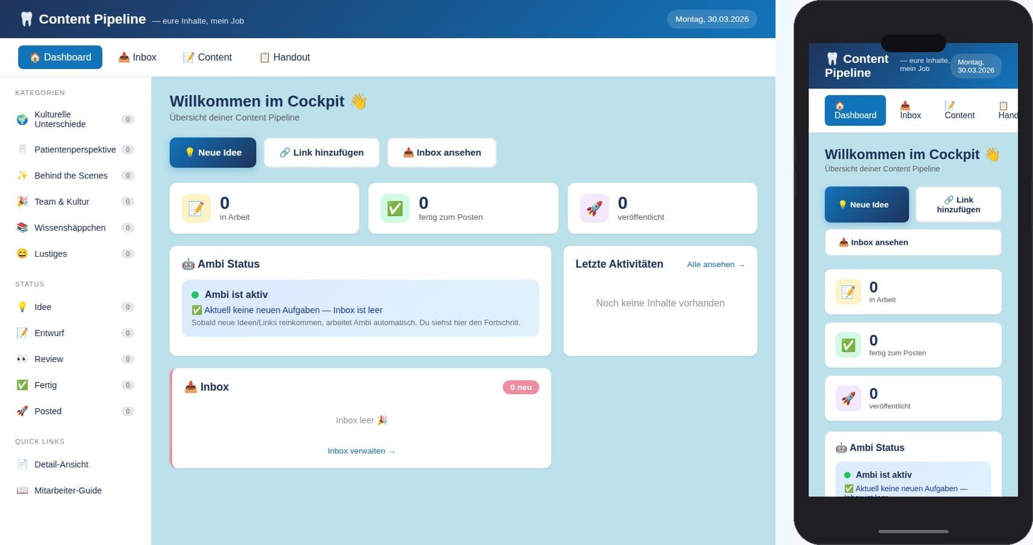Screen dimensions: 1033x545
Task: Filter by 'Kulturelle Unterschiede' category
Action: click(75, 119)
